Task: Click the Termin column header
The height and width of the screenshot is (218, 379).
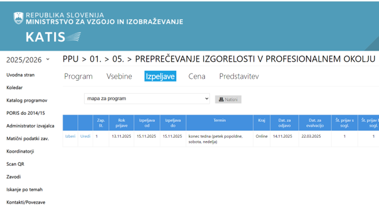Action: pyautogui.click(x=219, y=123)
